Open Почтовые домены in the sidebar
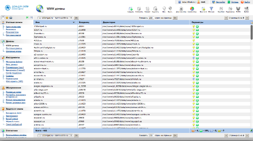The height and width of the screenshot is (141, 253). coord(14,48)
